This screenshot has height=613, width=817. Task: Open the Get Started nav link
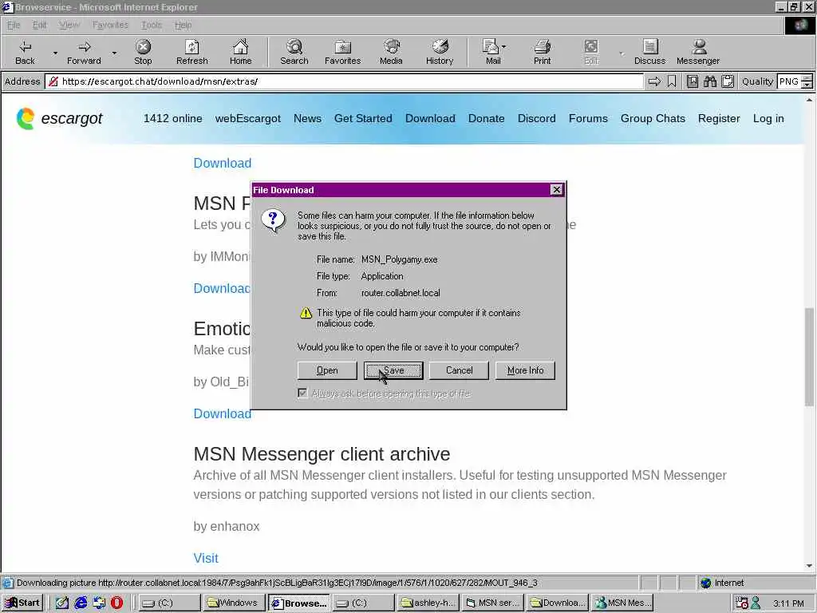pyautogui.click(x=363, y=118)
